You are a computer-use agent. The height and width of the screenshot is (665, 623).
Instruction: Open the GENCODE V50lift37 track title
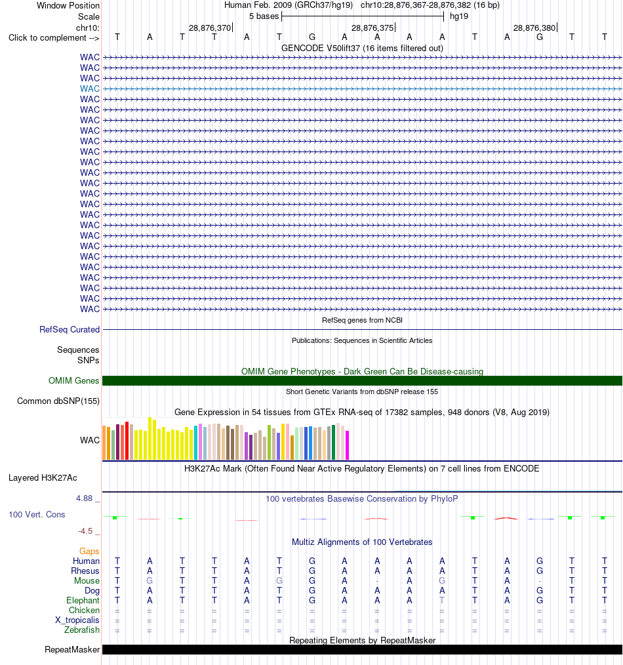[x=362, y=48]
